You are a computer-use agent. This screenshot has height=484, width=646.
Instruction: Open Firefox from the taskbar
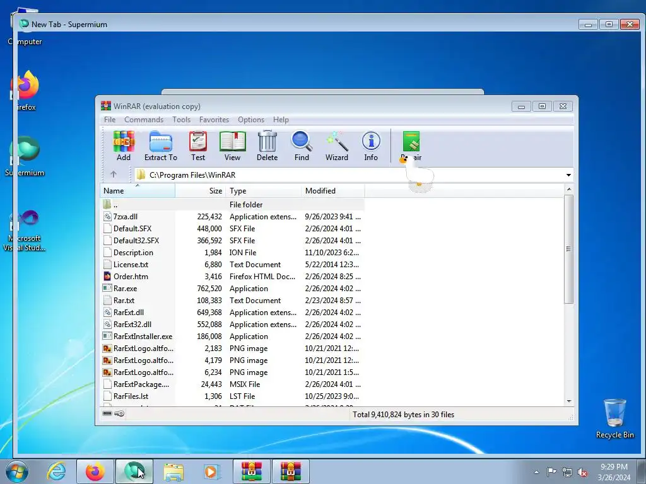point(95,471)
